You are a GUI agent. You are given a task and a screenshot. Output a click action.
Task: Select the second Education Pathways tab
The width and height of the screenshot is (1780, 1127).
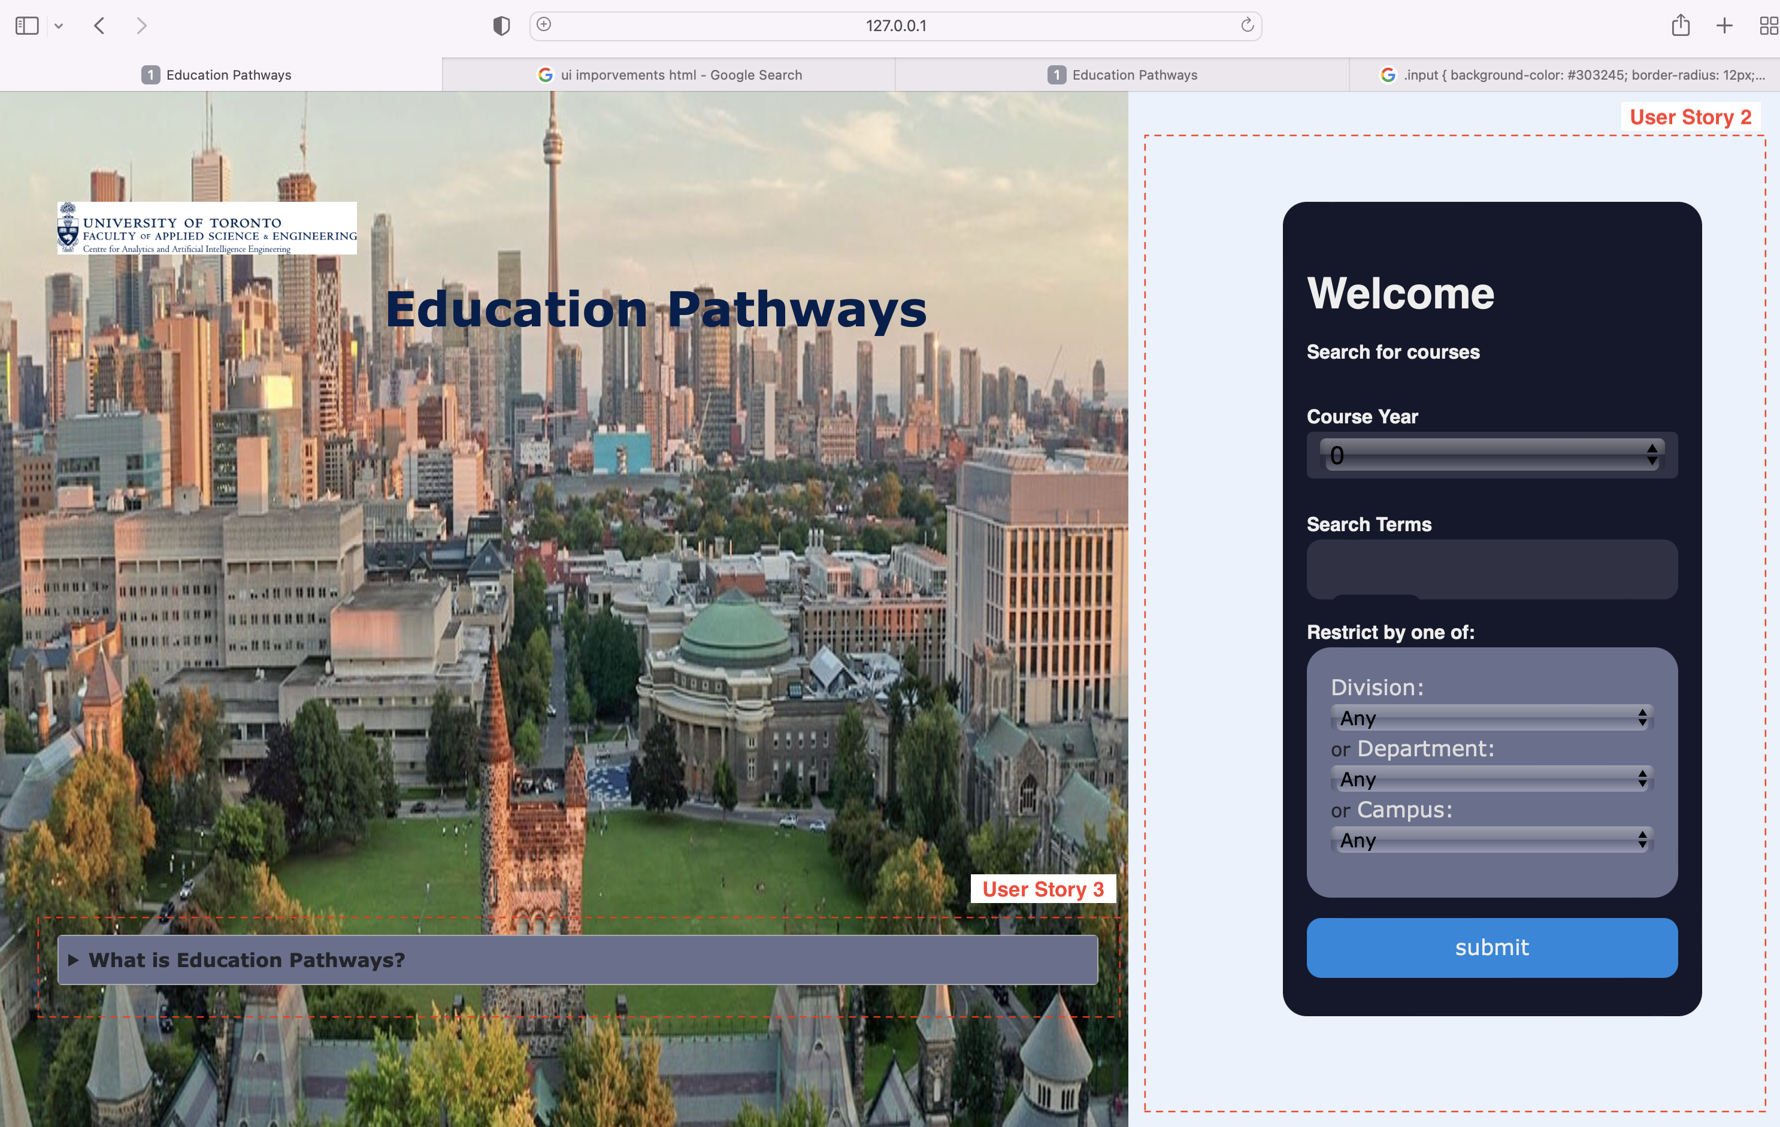[x=1122, y=75]
